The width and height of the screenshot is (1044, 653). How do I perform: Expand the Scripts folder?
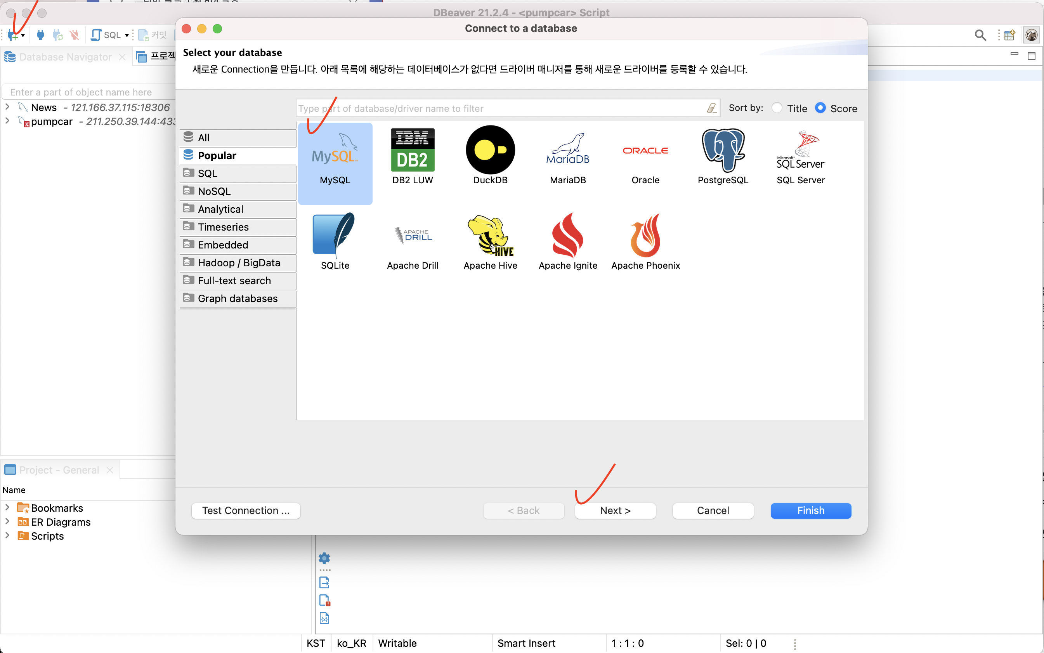click(x=7, y=535)
